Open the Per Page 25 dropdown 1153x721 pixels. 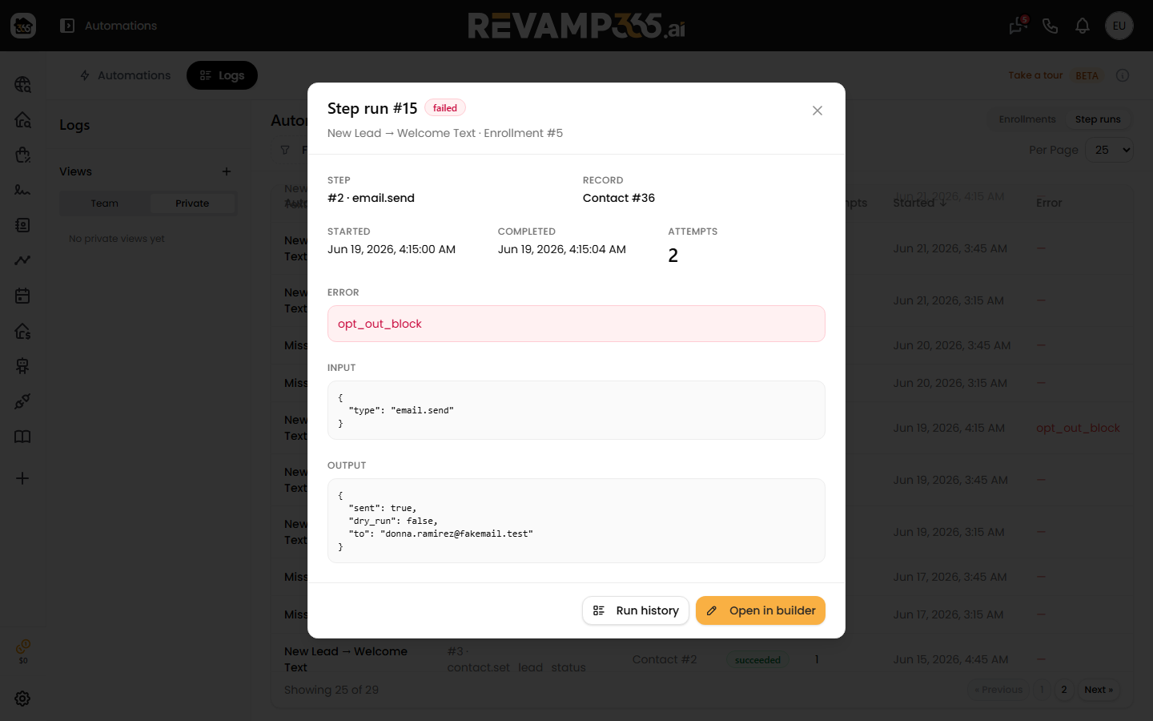click(1109, 150)
